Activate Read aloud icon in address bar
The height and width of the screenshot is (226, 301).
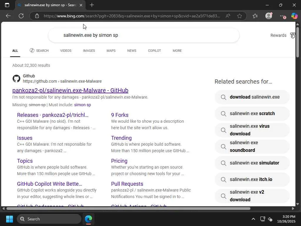pyautogui.click(x=228, y=16)
